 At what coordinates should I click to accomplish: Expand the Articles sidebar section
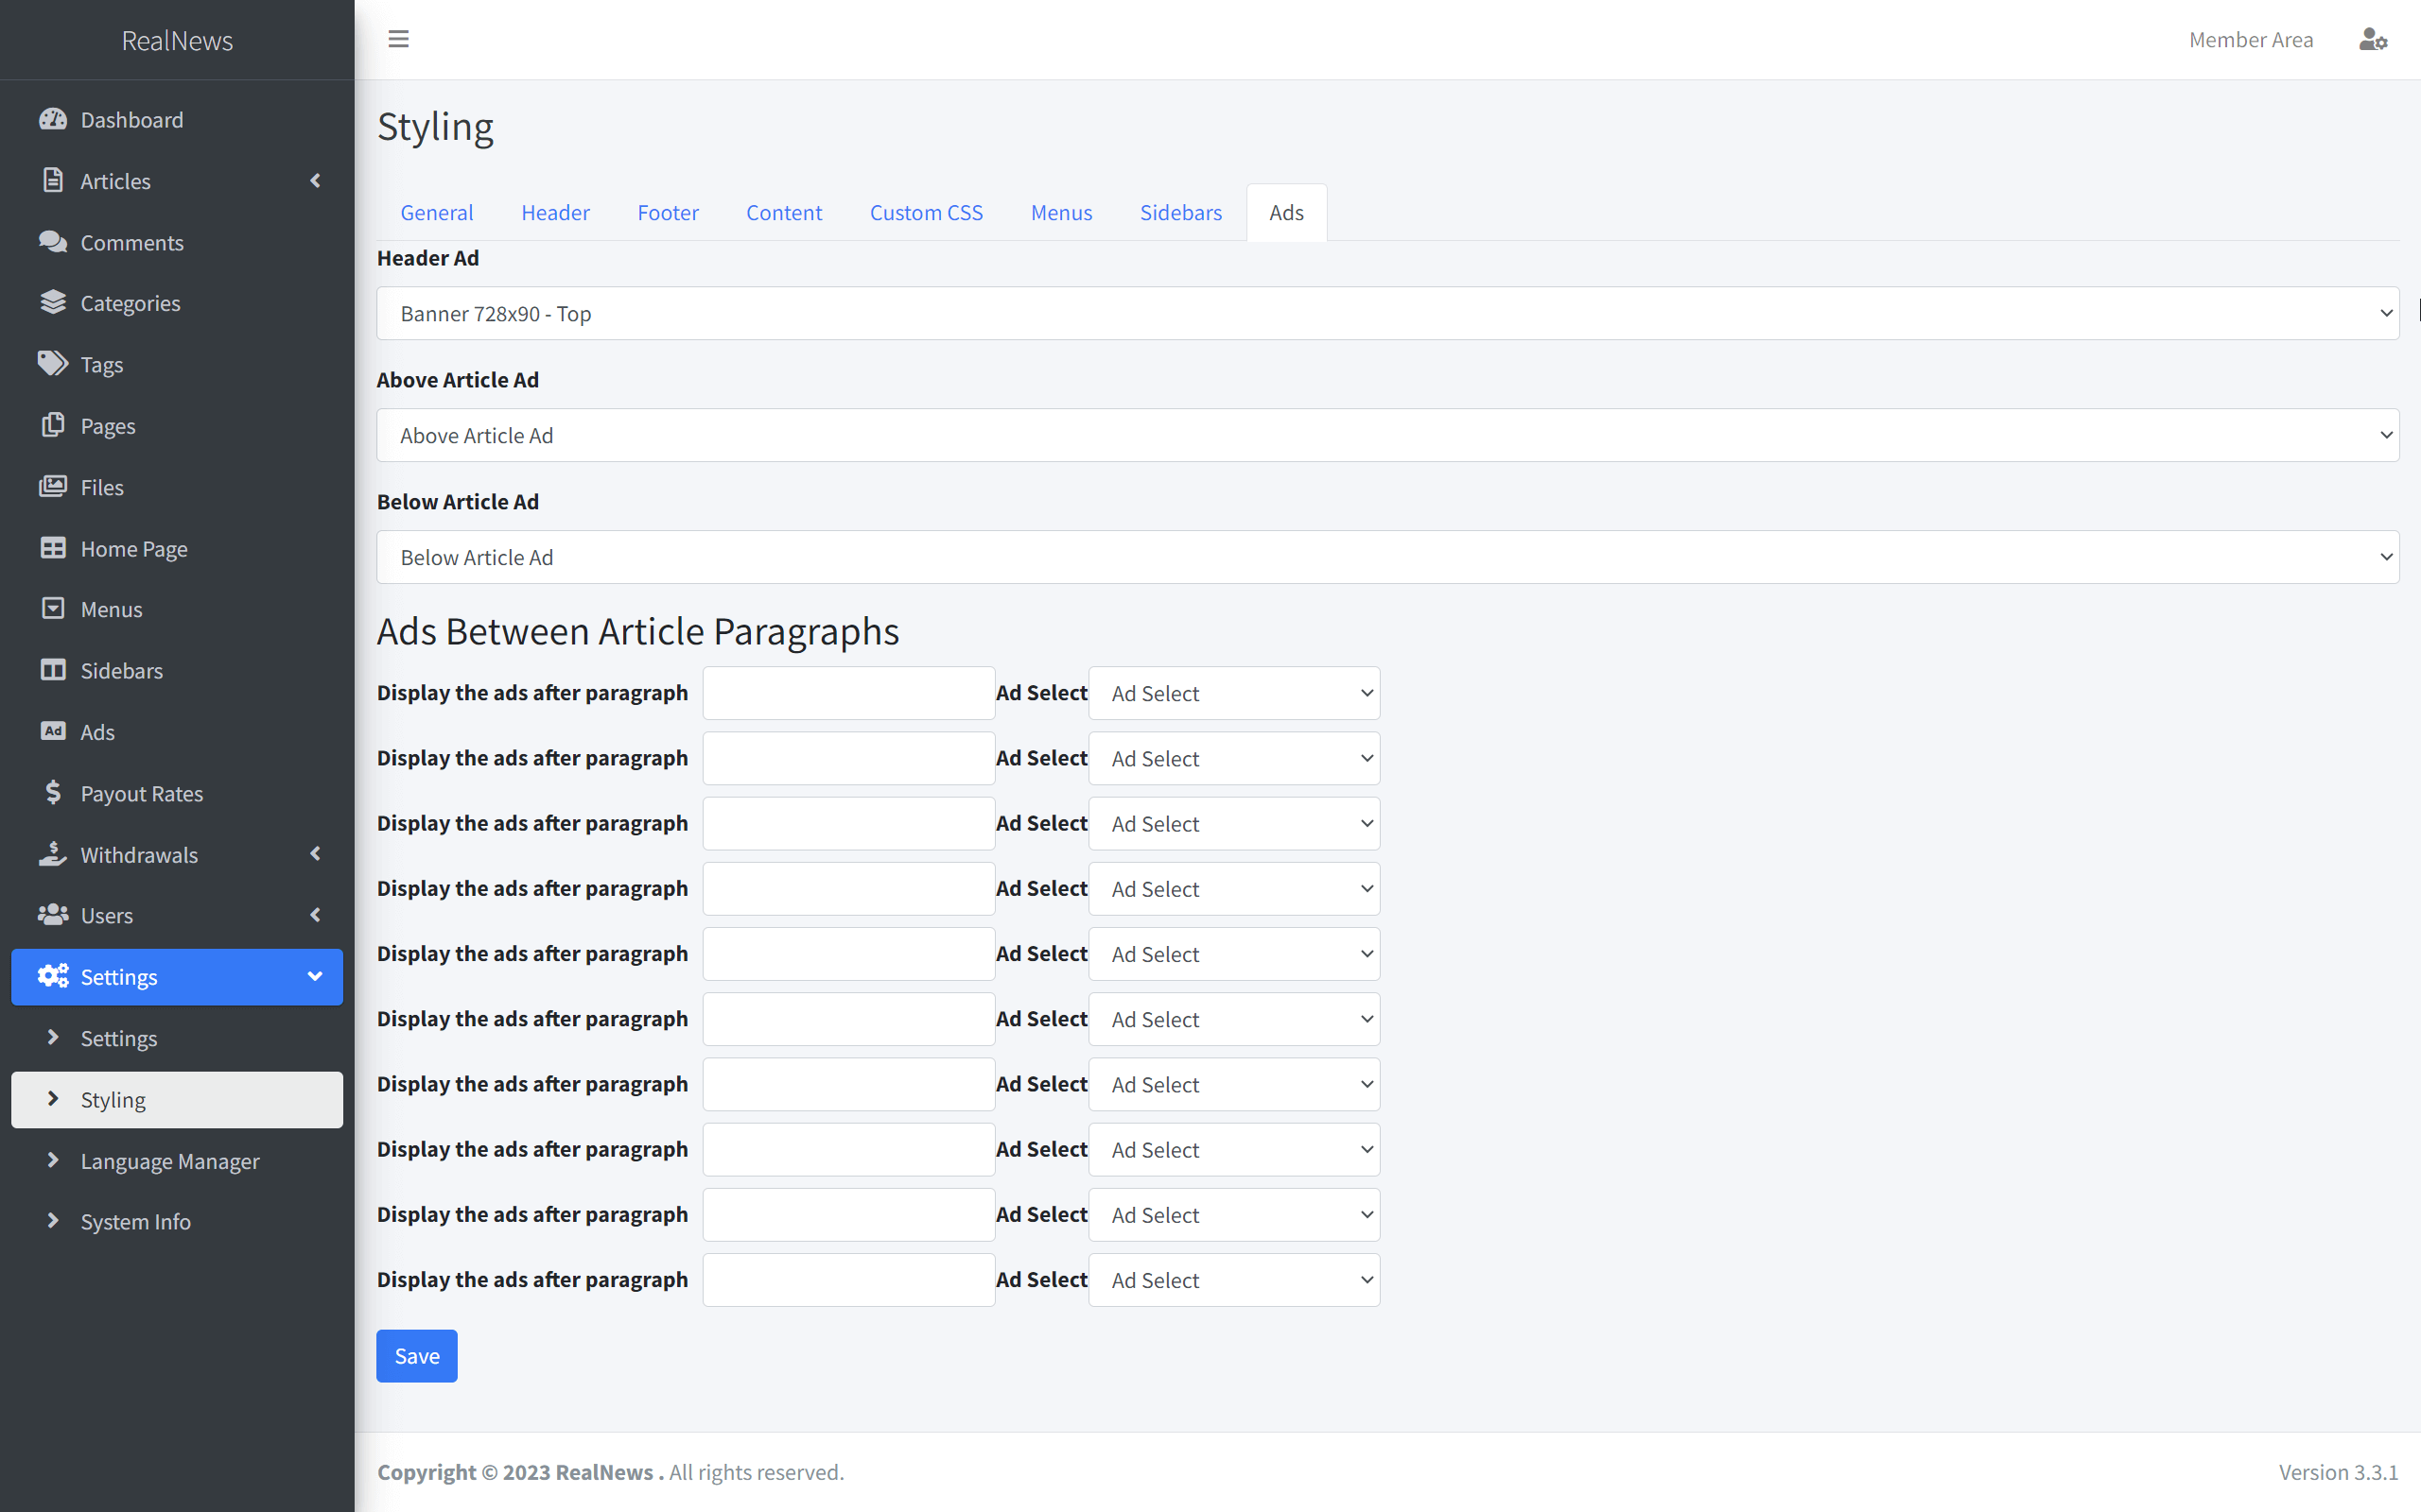click(315, 181)
